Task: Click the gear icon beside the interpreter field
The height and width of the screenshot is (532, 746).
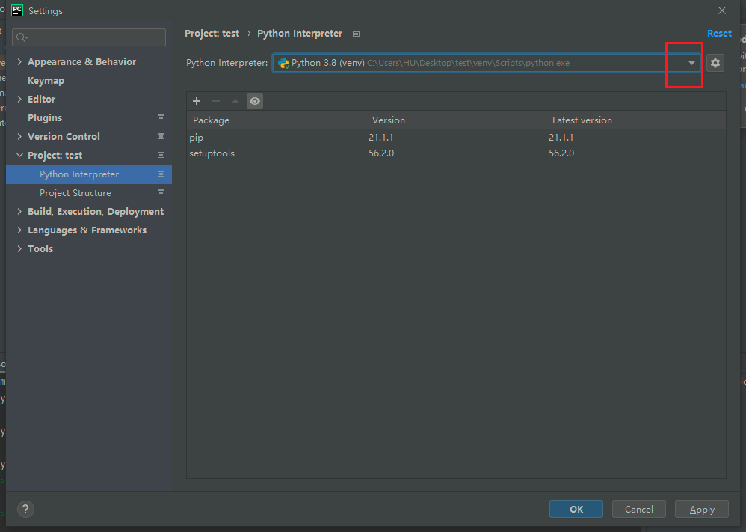Action: tap(715, 63)
